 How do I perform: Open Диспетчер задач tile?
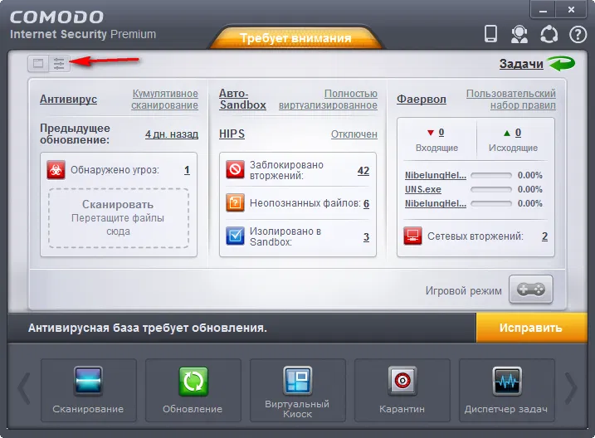(506, 390)
